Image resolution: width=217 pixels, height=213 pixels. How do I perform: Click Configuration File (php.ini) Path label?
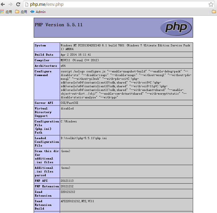point(47,127)
